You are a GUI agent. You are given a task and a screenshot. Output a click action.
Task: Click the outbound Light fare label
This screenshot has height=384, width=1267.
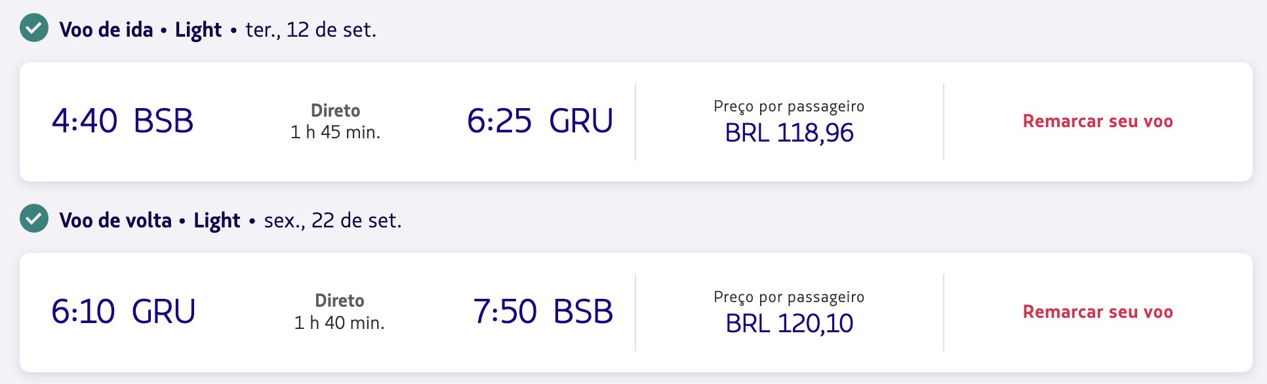coord(198,30)
